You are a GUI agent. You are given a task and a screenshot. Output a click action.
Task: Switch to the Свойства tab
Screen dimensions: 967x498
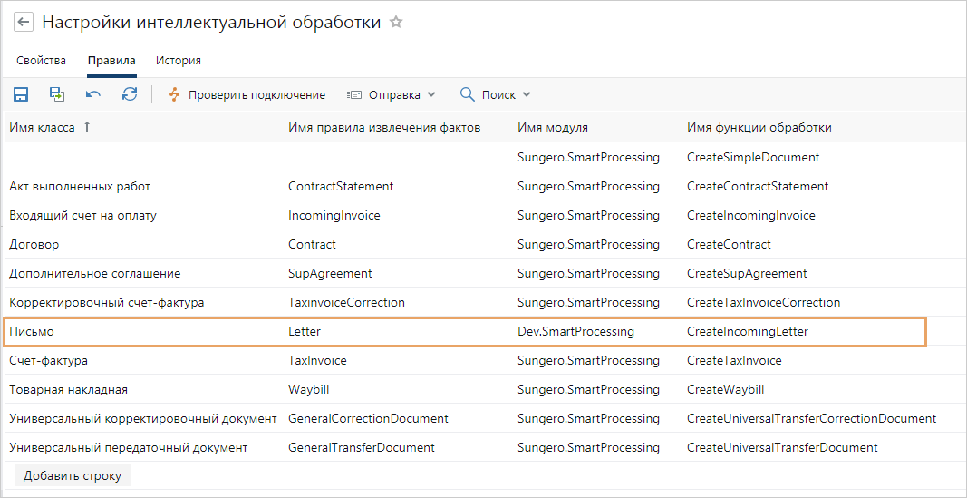click(x=41, y=61)
